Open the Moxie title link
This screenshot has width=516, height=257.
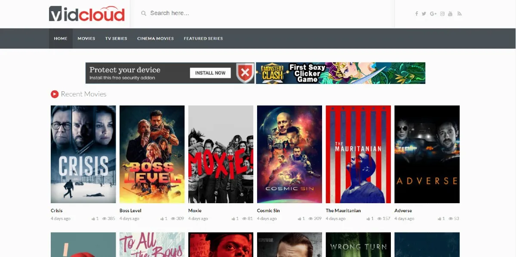(x=195, y=211)
